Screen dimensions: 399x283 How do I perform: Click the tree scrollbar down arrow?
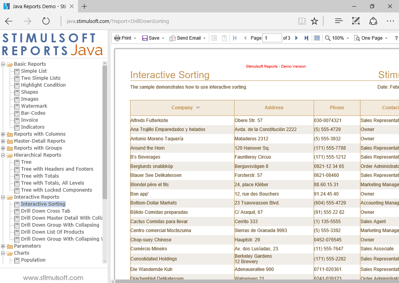tap(105, 261)
